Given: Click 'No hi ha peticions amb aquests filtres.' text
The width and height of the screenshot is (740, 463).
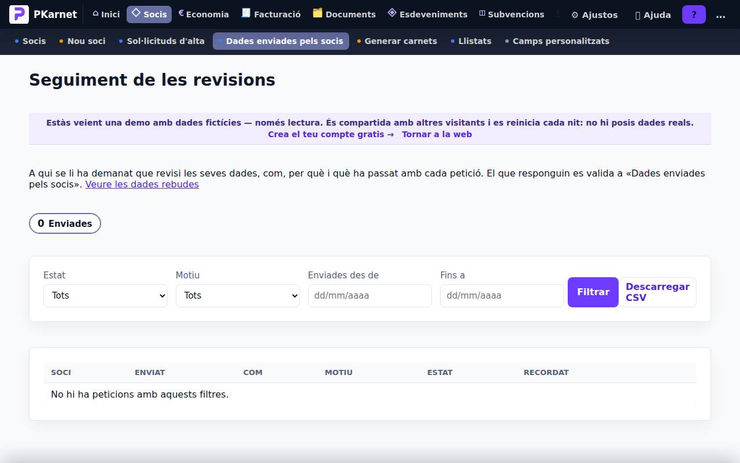Looking at the screenshot, I should coord(140,395).
